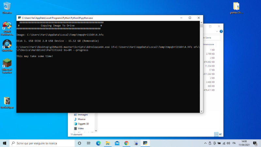Sort by the Dimensione column header
The width and height of the screenshot is (261, 147).
(x=209, y=44)
